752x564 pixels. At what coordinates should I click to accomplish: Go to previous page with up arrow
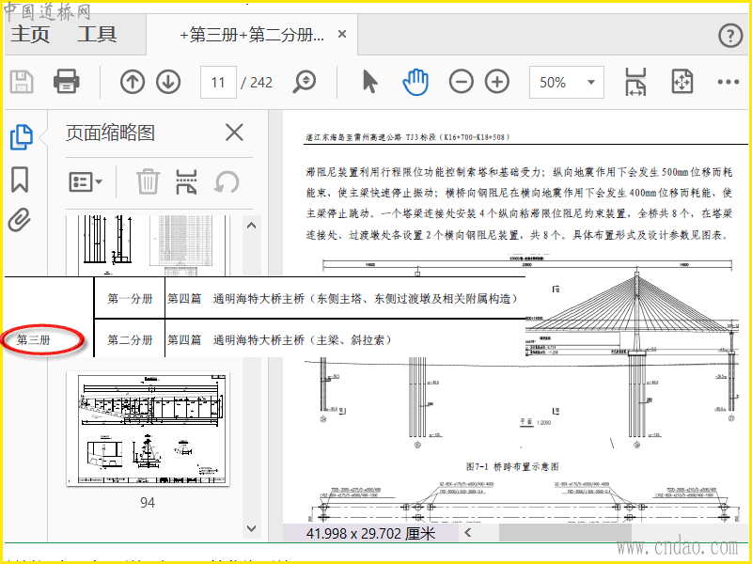click(x=133, y=82)
